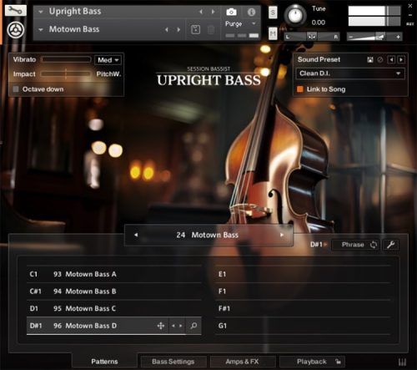Open the Clean D.I. preset dropdown
The height and width of the screenshot is (370, 417).
click(x=350, y=73)
